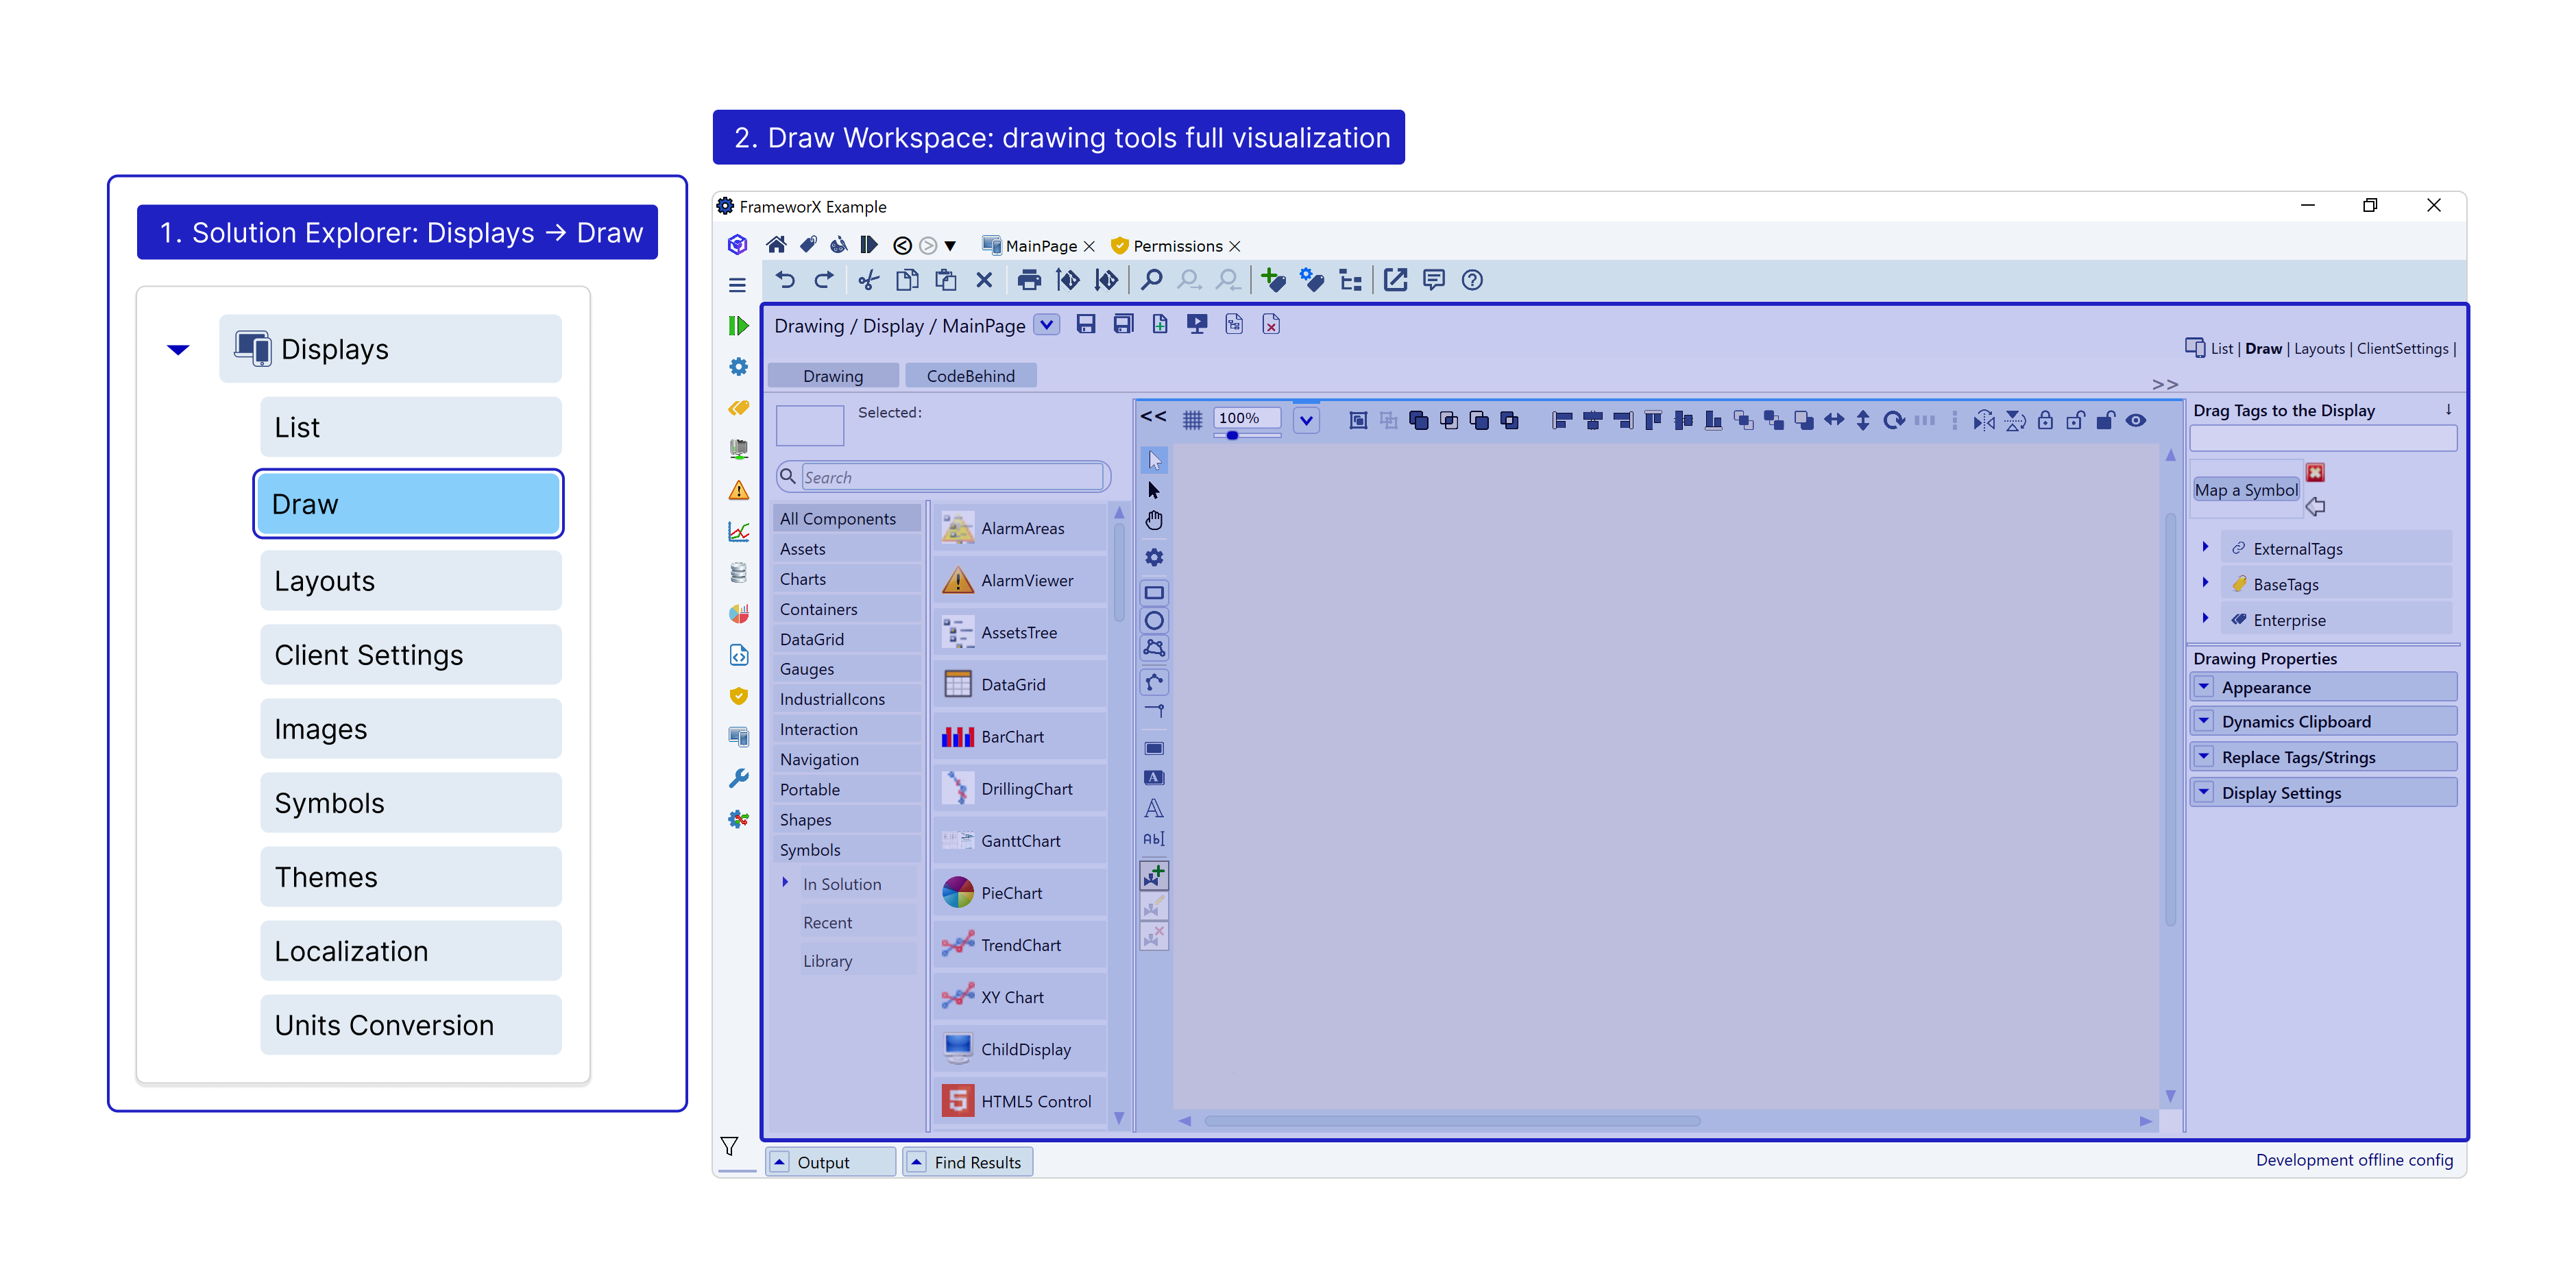Viewport: 2576px width, 1287px height.
Task: Expand the Appearance properties section
Action: pyautogui.click(x=2204, y=687)
